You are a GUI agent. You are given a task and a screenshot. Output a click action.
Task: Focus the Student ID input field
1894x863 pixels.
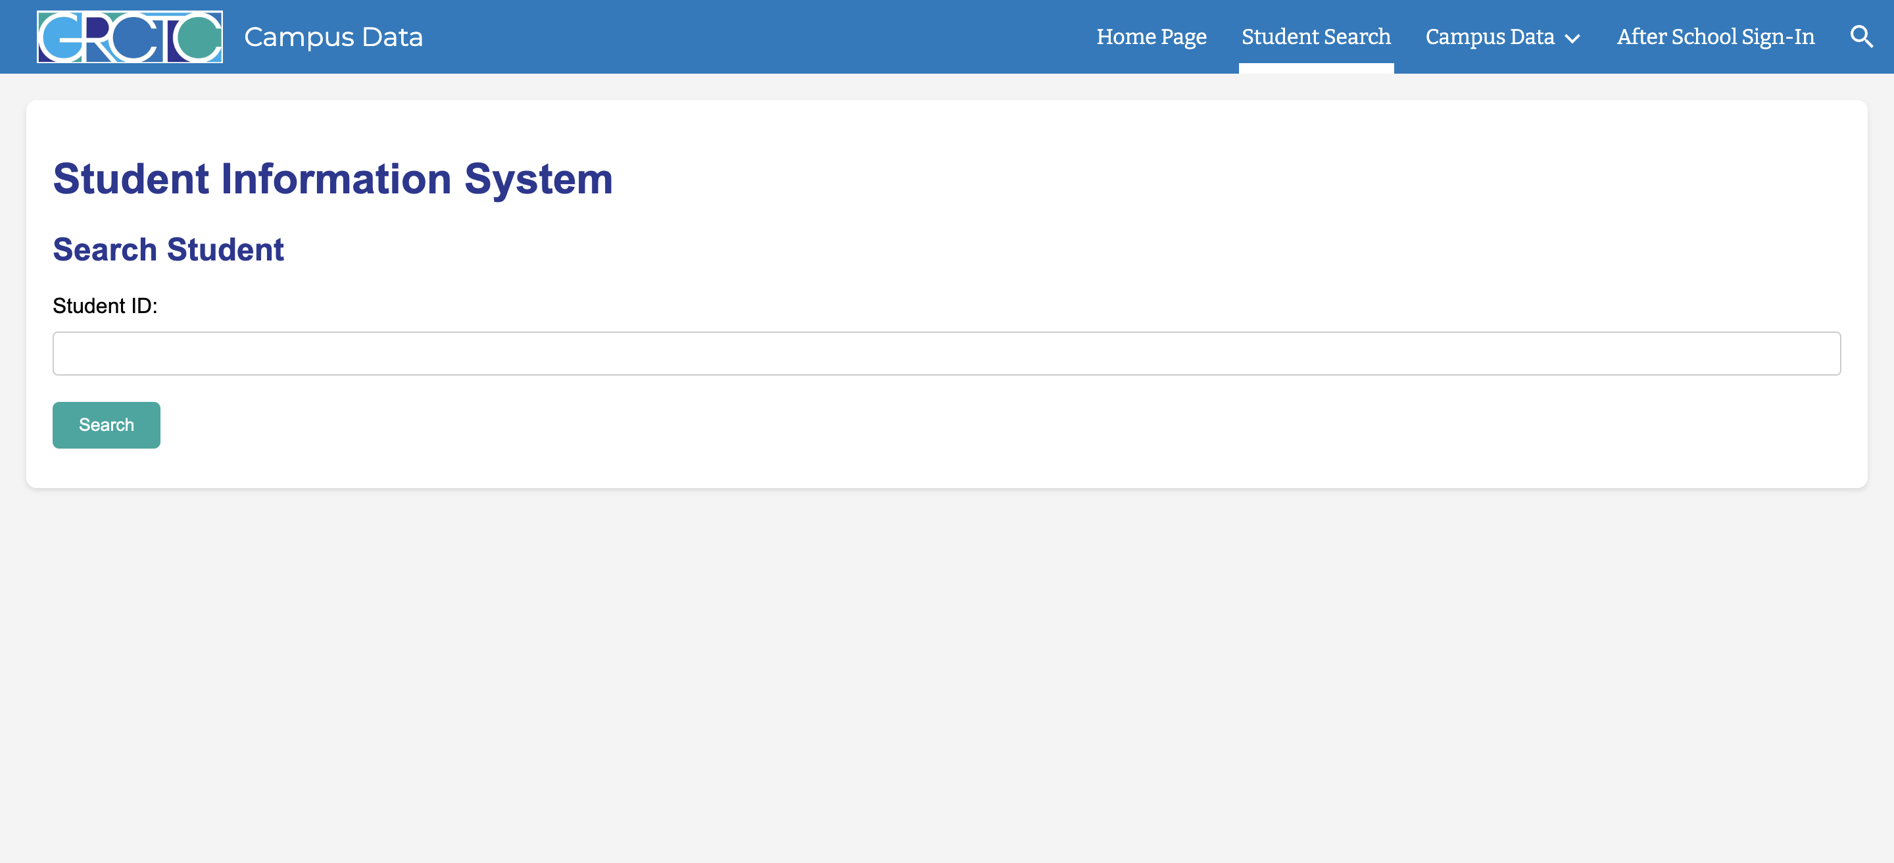946,354
